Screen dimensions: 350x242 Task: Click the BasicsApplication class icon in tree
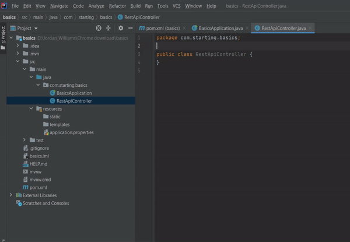[52, 93]
